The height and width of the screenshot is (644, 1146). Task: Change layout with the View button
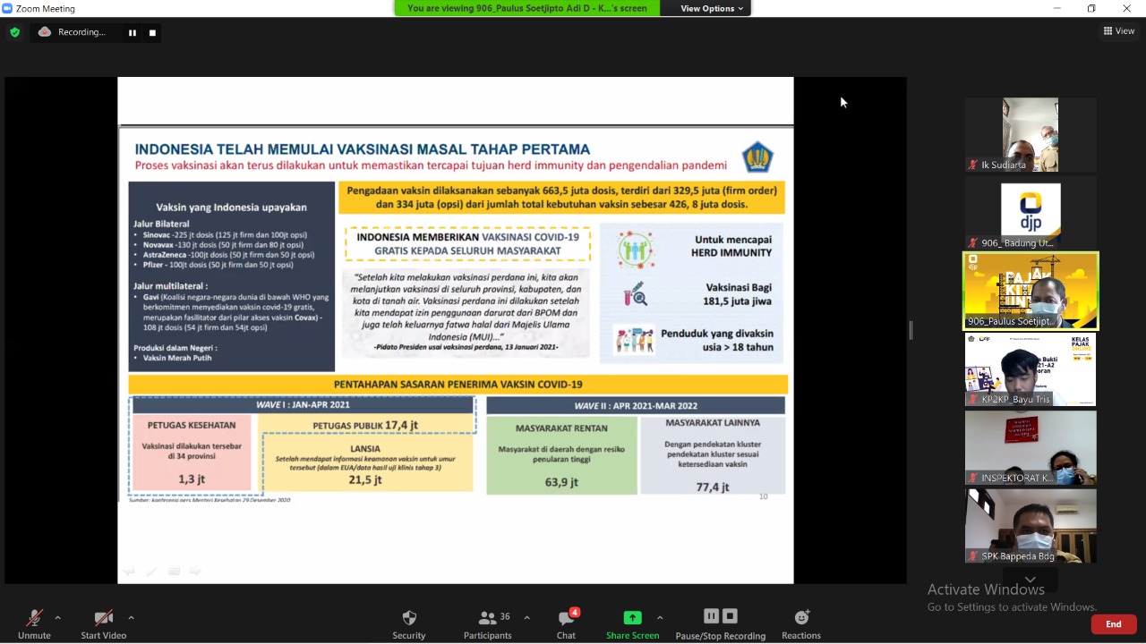pyautogui.click(x=1119, y=31)
